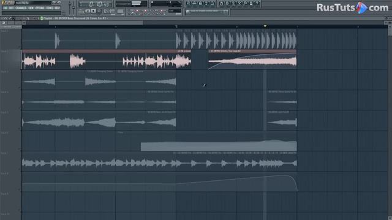392x220 pixels.
Task: Select the Track 1 header
Action: tap(11, 39)
